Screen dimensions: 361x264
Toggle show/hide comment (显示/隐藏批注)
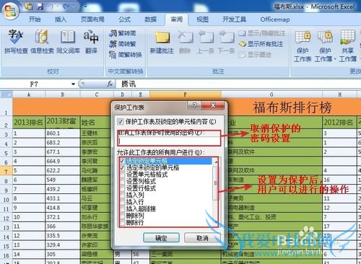(x=262, y=33)
